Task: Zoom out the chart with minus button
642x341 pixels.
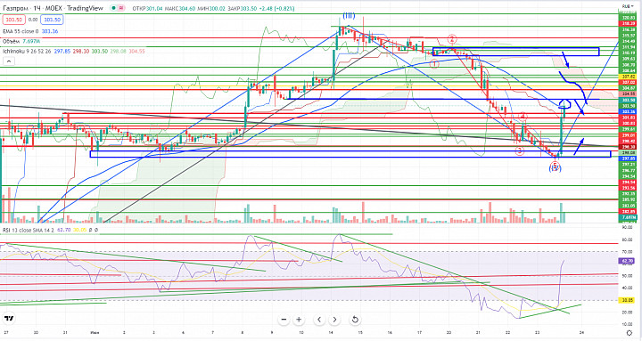Action: (x=284, y=320)
